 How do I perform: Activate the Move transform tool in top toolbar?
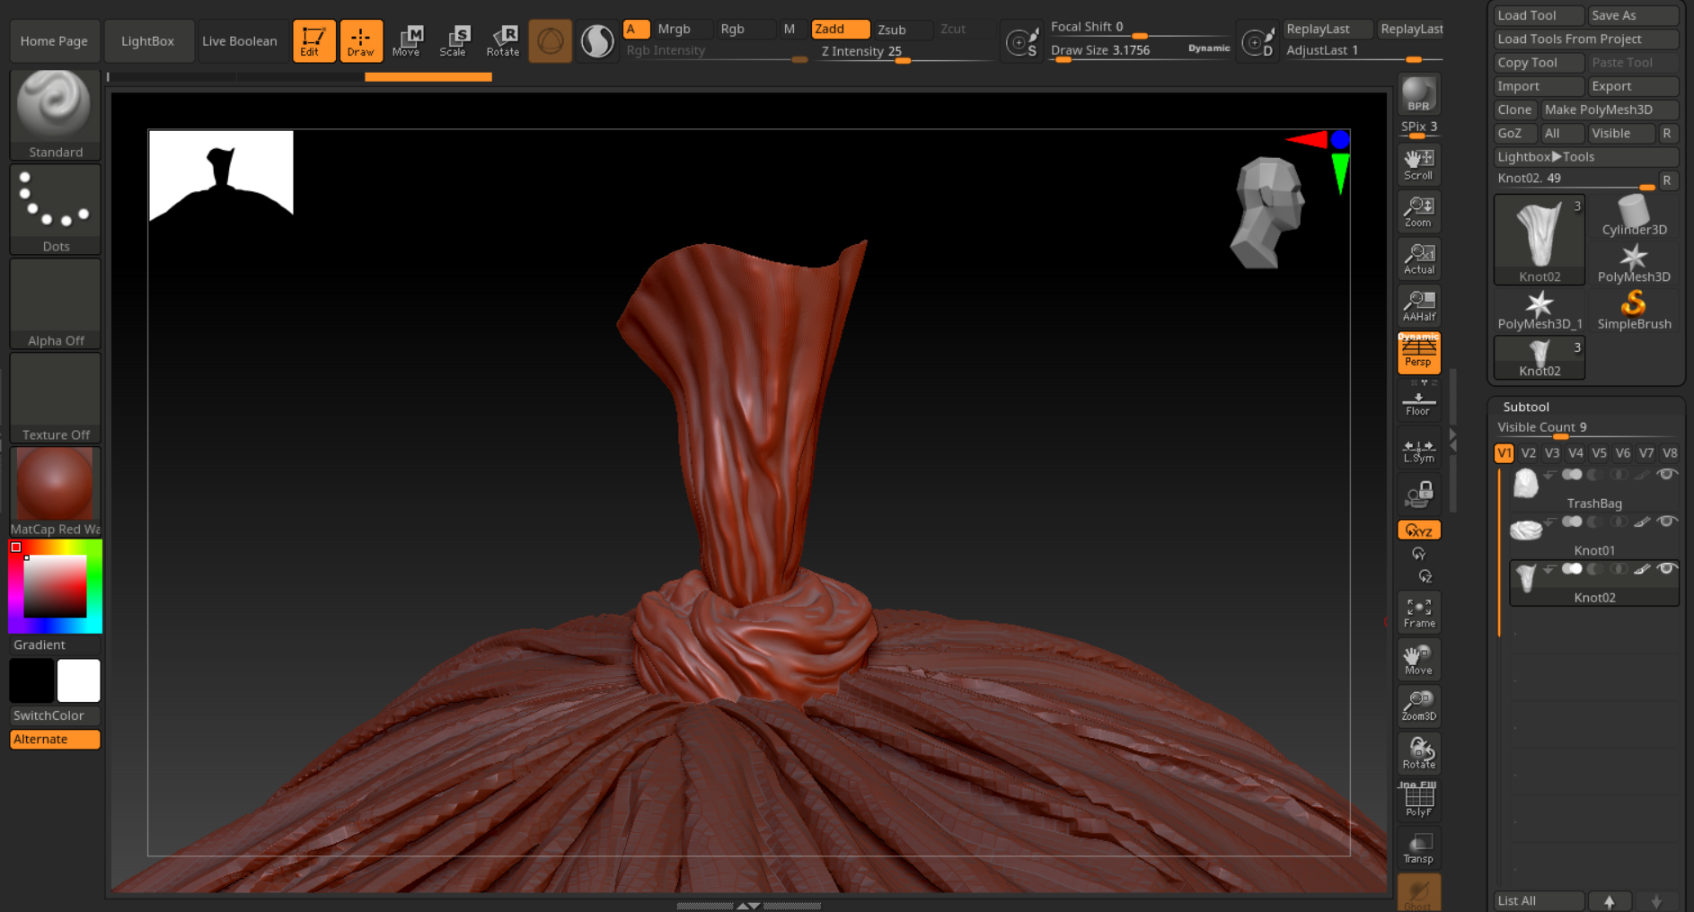pos(406,40)
